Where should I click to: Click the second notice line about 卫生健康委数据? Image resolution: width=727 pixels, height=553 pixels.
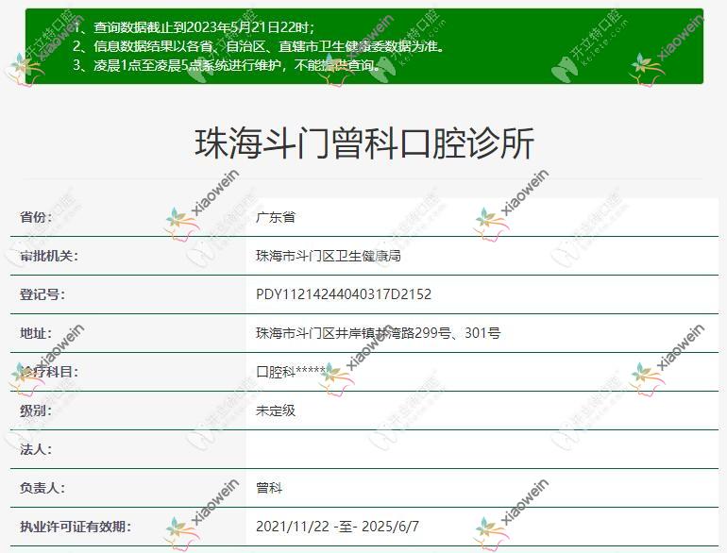[x=257, y=46]
